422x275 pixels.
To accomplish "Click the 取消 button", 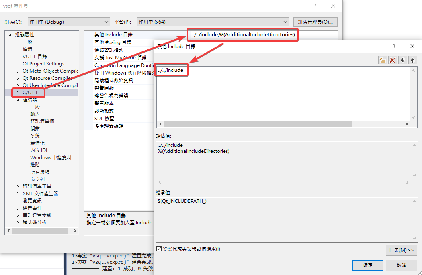I will tap(401, 265).
